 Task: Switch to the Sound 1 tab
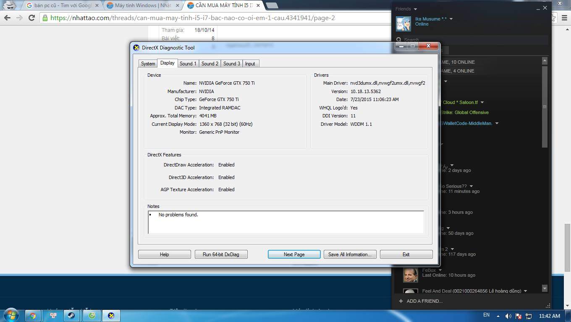188,64
